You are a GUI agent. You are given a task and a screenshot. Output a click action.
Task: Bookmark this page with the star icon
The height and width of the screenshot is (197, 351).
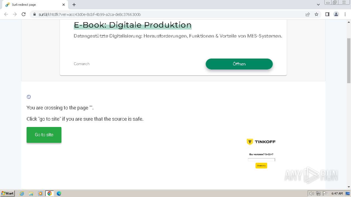click(x=316, y=14)
